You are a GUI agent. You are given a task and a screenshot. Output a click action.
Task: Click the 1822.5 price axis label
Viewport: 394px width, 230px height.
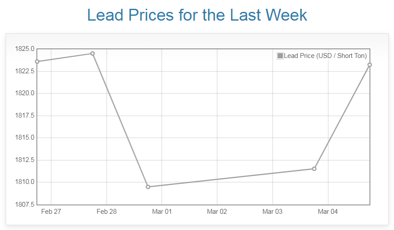(25, 71)
